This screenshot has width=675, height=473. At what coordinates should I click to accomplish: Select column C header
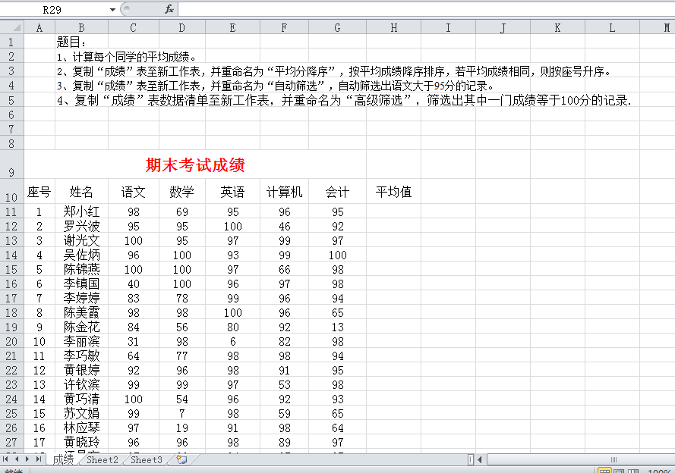click(x=134, y=27)
